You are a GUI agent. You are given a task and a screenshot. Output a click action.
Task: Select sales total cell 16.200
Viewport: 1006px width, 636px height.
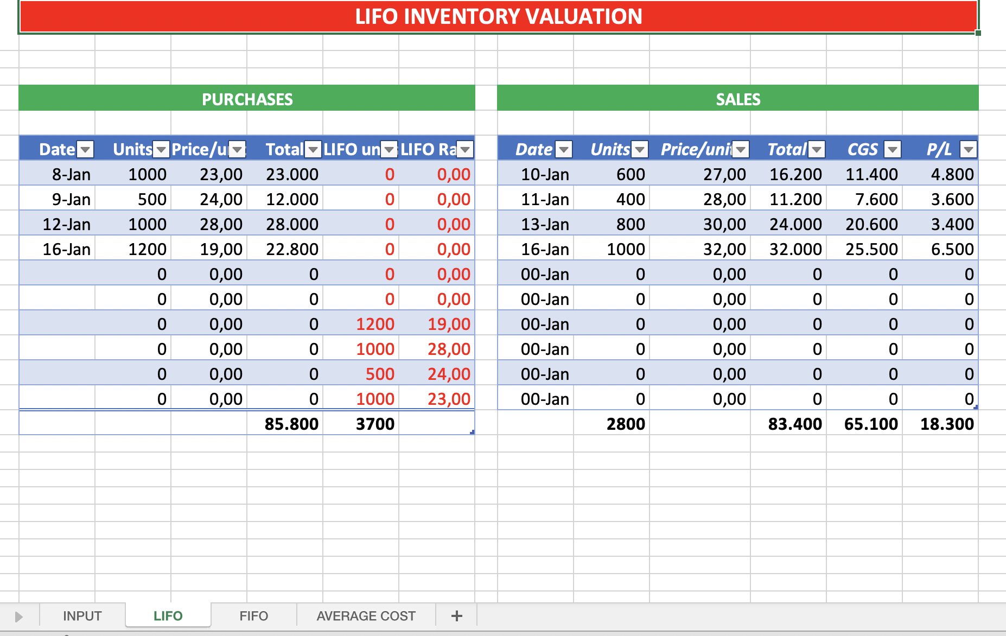(788, 174)
